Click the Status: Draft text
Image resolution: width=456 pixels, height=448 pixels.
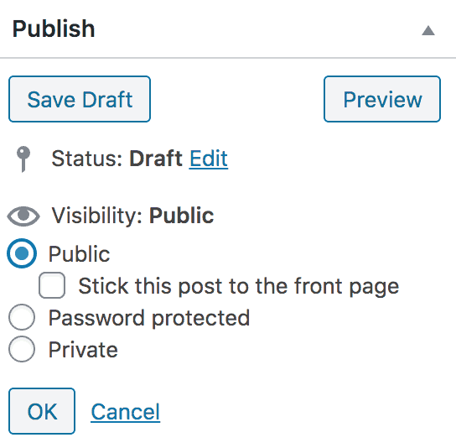[x=117, y=159]
